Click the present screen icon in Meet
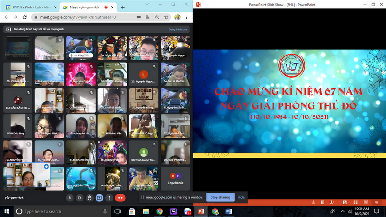Screen dimensions: 386x217 coord(99,198)
